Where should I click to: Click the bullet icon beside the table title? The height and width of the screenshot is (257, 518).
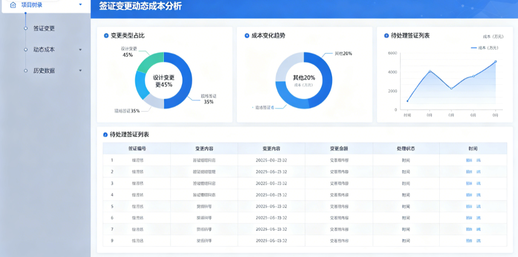[105, 134]
